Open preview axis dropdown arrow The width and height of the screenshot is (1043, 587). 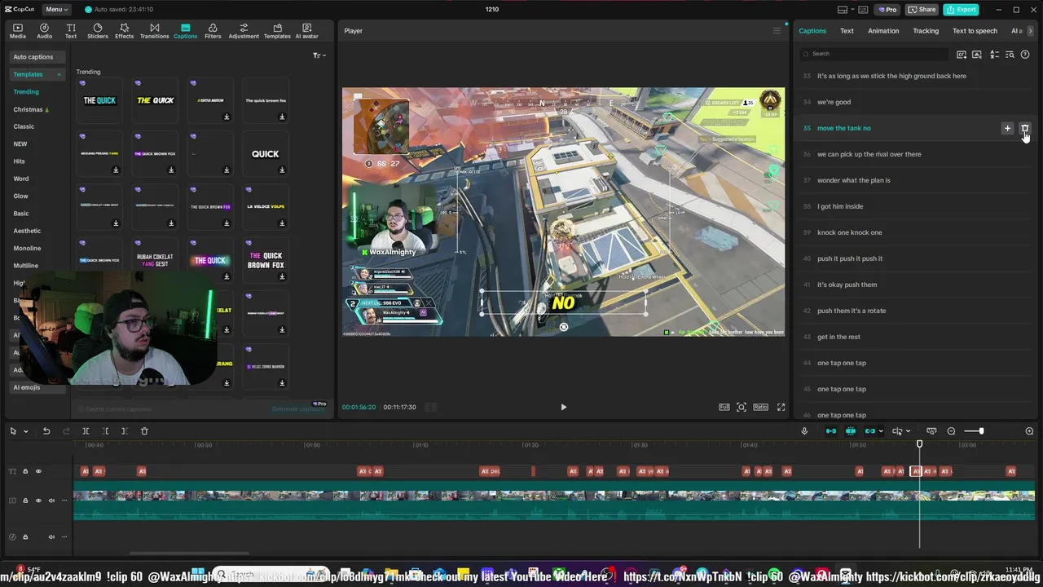pyautogui.click(x=909, y=431)
